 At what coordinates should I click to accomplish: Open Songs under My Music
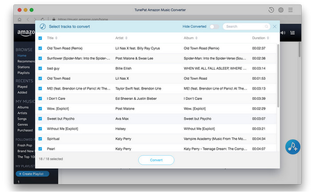pyautogui.click(x=22, y=119)
